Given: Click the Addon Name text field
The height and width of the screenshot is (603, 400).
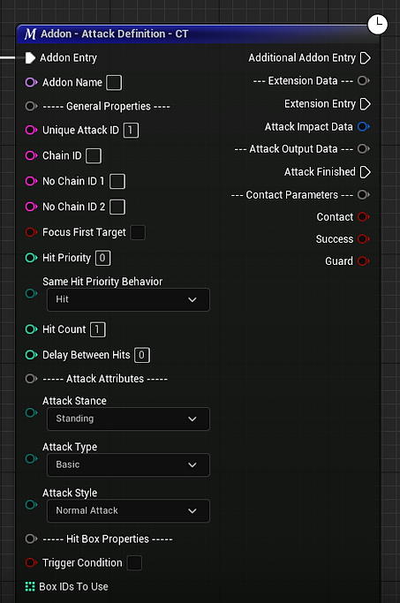Looking at the screenshot, I should pos(114,82).
